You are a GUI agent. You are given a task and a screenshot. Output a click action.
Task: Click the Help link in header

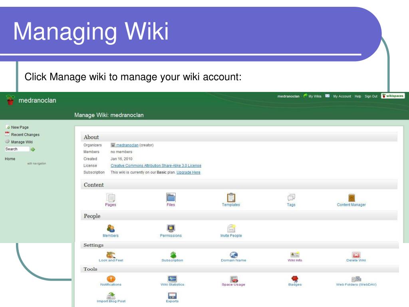(358, 96)
